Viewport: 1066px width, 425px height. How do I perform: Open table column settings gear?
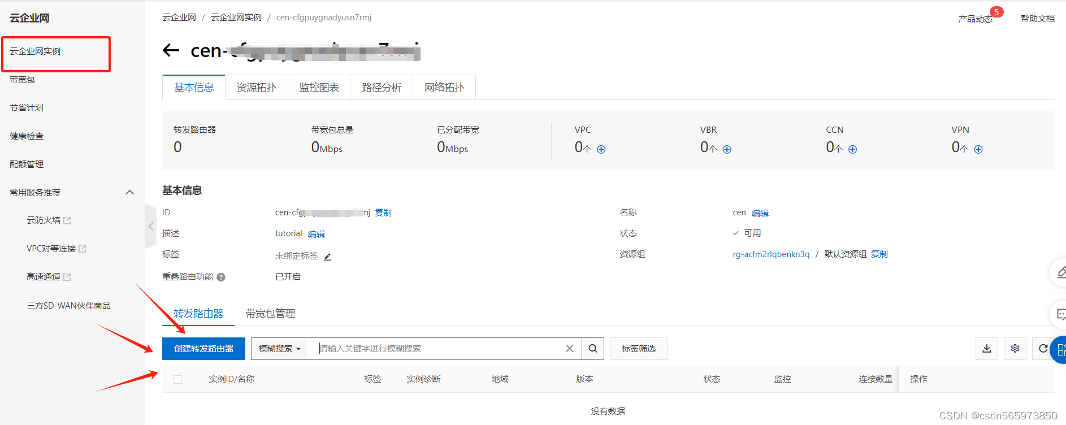[1015, 349]
